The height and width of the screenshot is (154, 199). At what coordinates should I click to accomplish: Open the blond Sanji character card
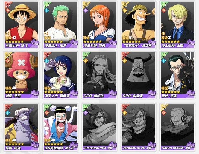point(177,25)
